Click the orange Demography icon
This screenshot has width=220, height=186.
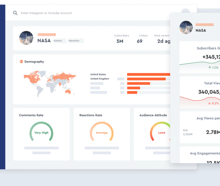(x=21, y=62)
